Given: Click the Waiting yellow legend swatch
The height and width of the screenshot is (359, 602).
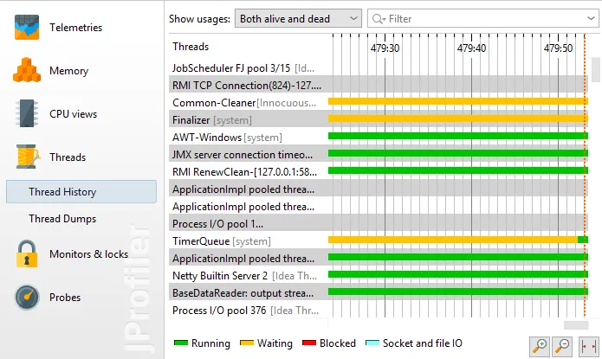Looking at the screenshot, I should (247, 343).
